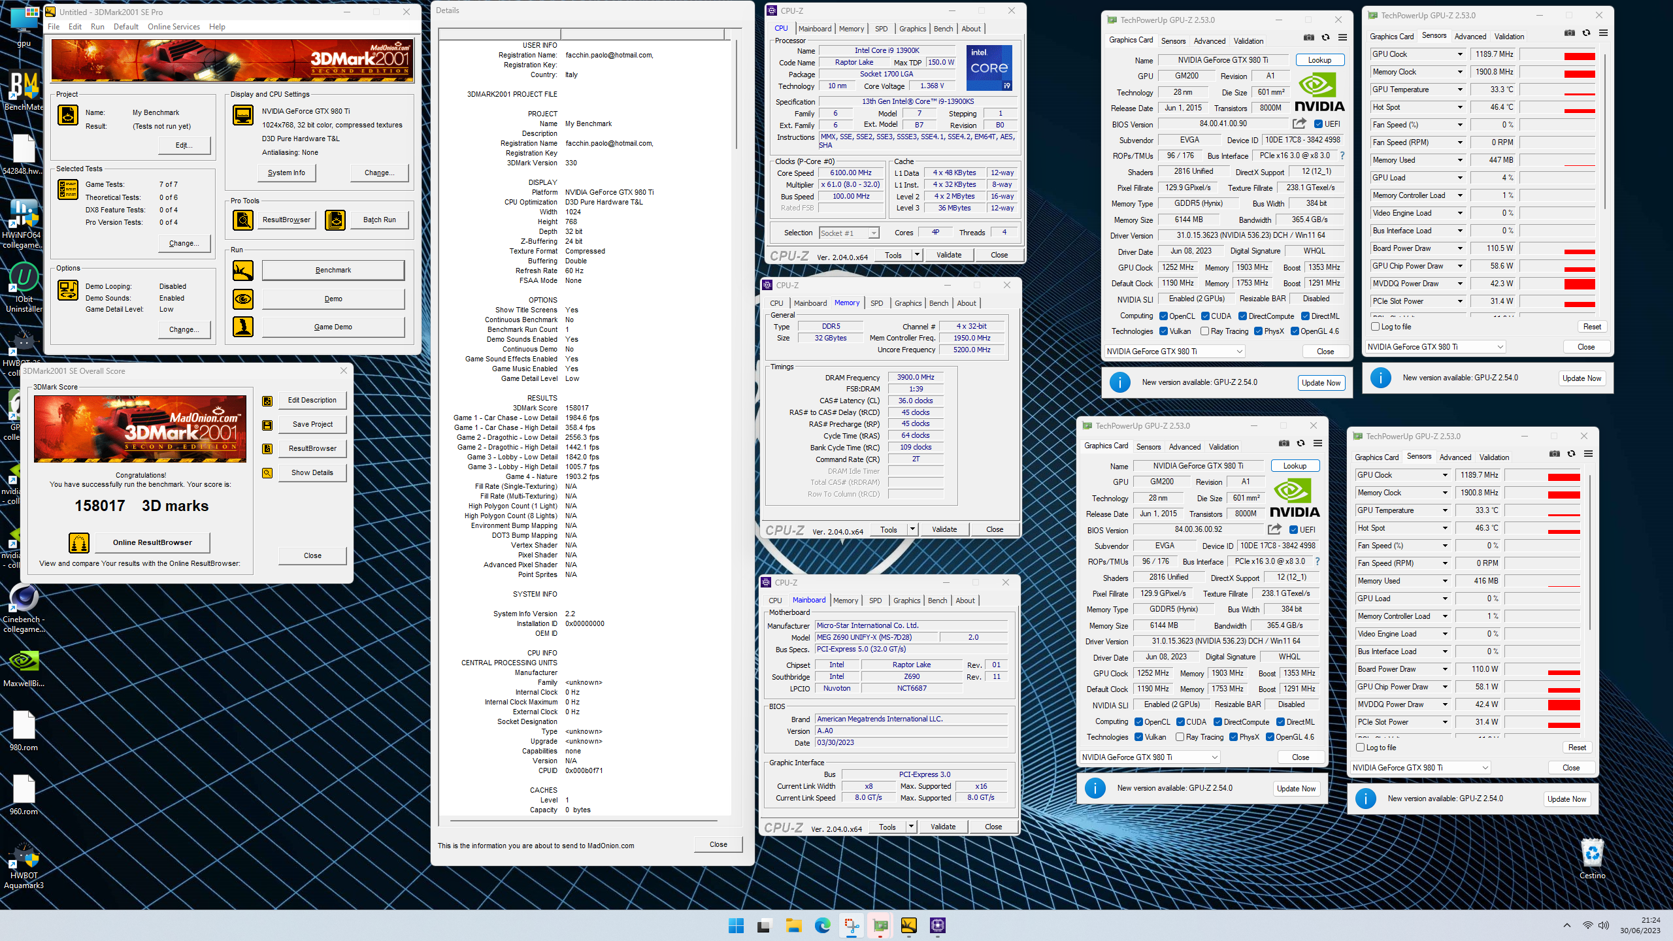The width and height of the screenshot is (1673, 941).
Task: Click refresh icon in top-left GPU-Z Graphics Card window
Action: point(1326,38)
